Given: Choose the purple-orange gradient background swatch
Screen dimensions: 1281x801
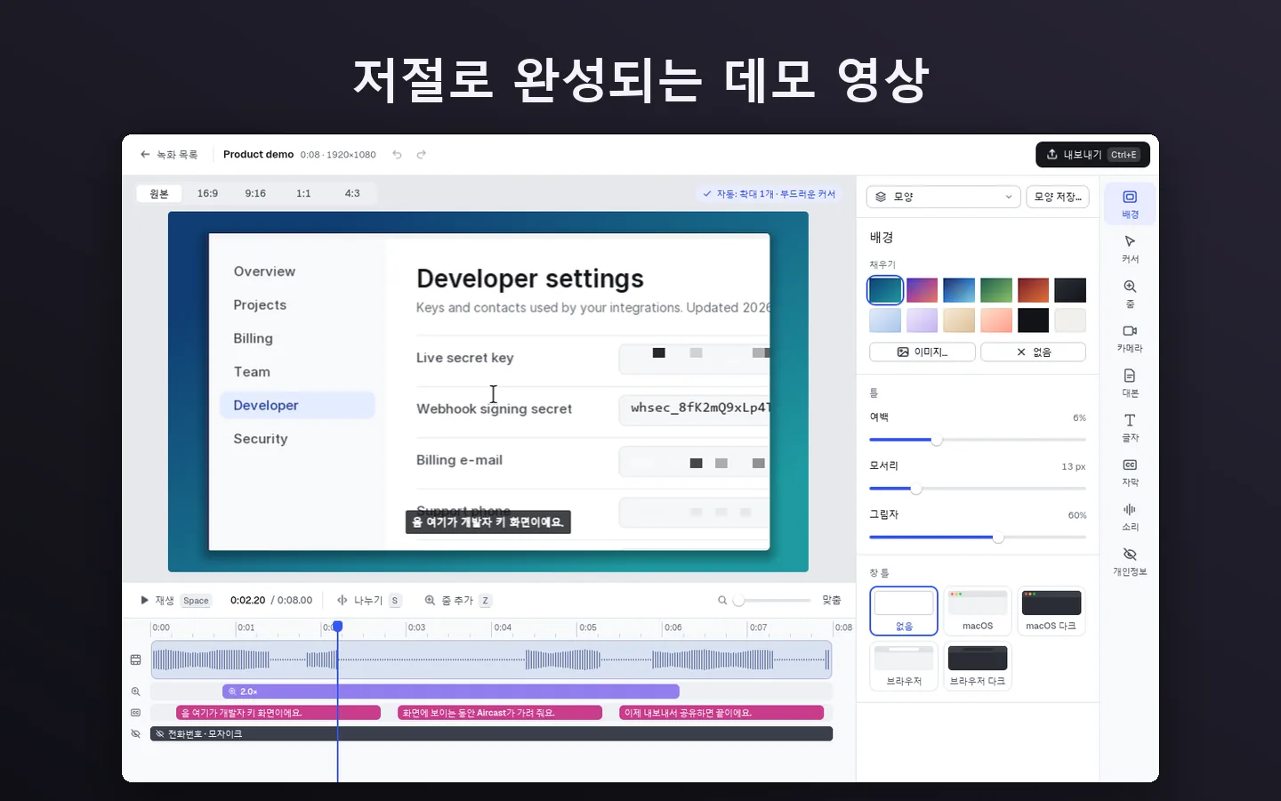Looking at the screenshot, I should (922, 290).
